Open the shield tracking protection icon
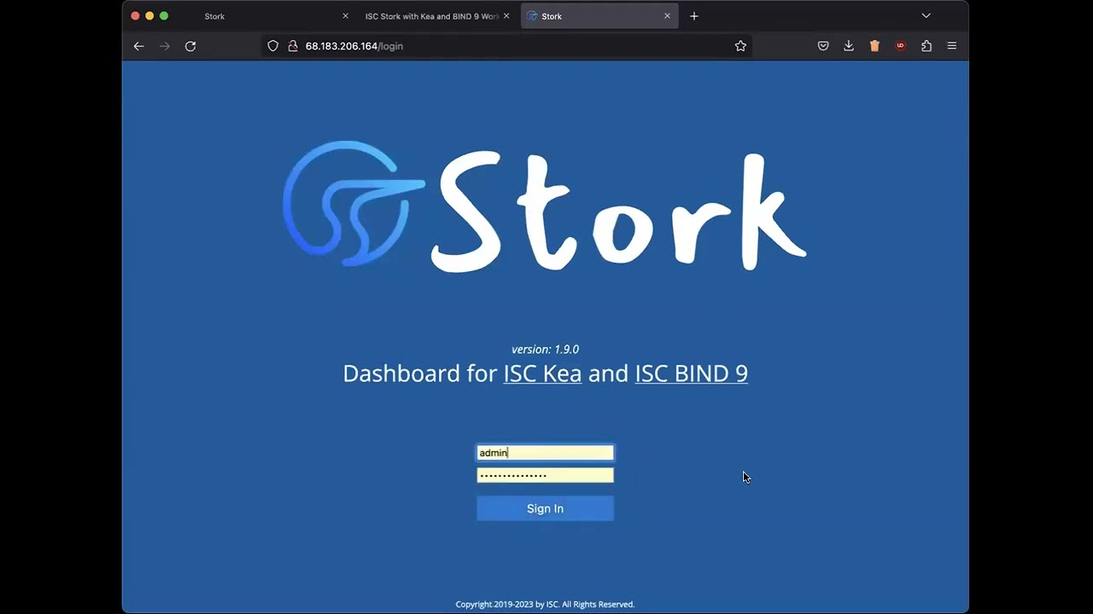1093x614 pixels. coord(273,46)
